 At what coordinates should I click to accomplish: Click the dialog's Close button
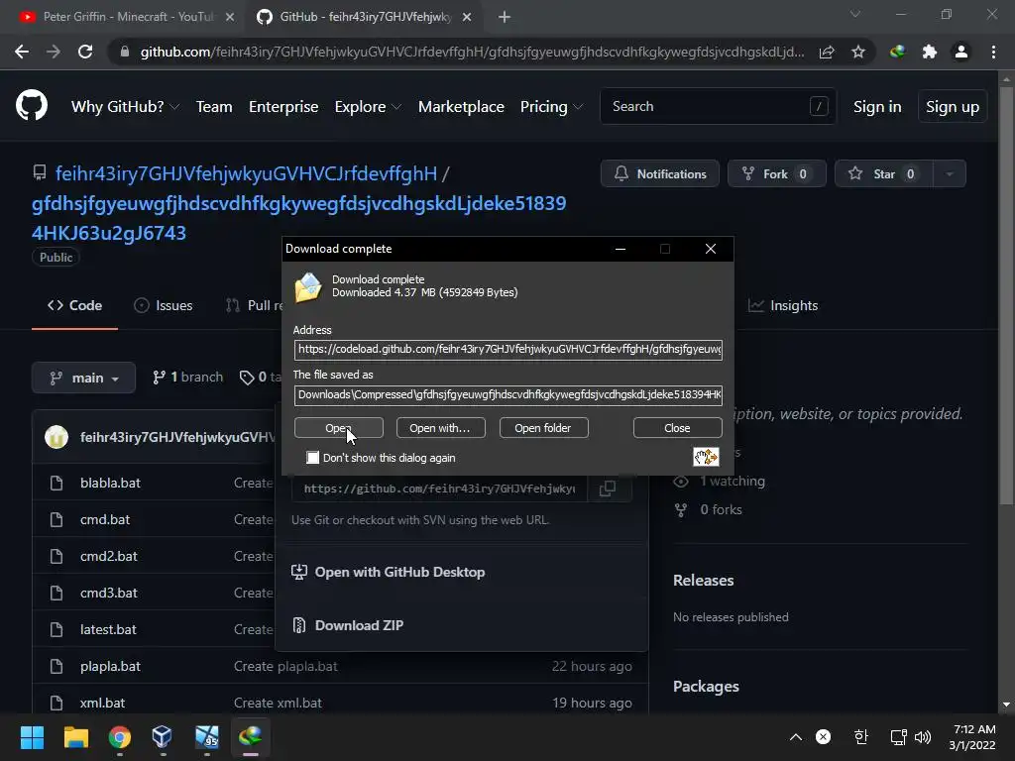click(x=678, y=428)
